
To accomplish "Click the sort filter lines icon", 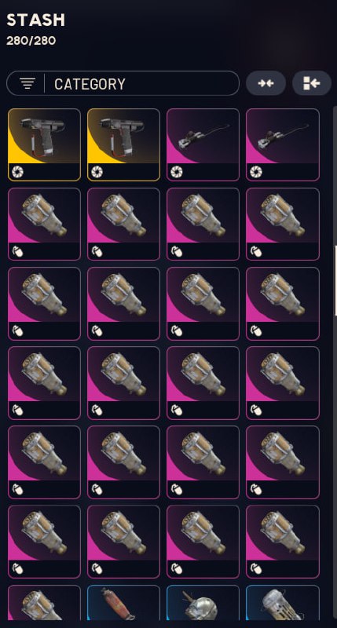I will pos(27,83).
